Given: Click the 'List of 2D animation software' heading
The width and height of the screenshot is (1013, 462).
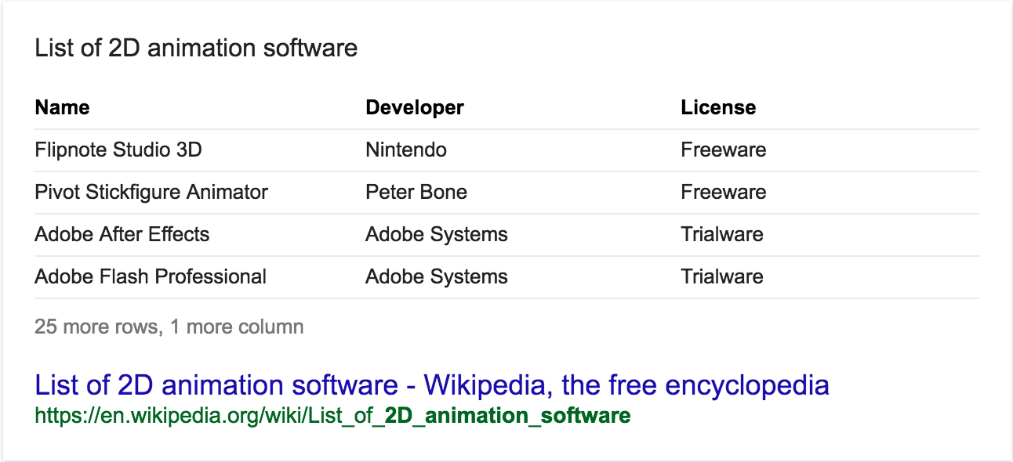Looking at the screenshot, I should click(196, 48).
